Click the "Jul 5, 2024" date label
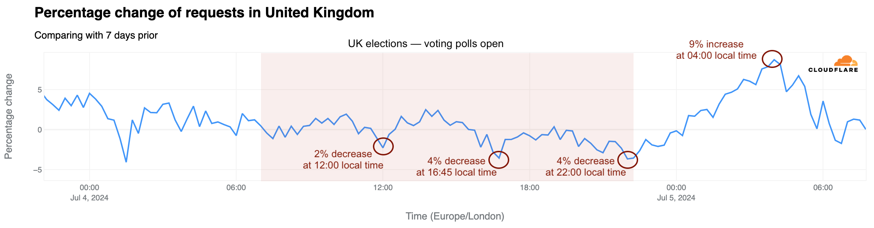The width and height of the screenshot is (874, 228). click(676, 198)
